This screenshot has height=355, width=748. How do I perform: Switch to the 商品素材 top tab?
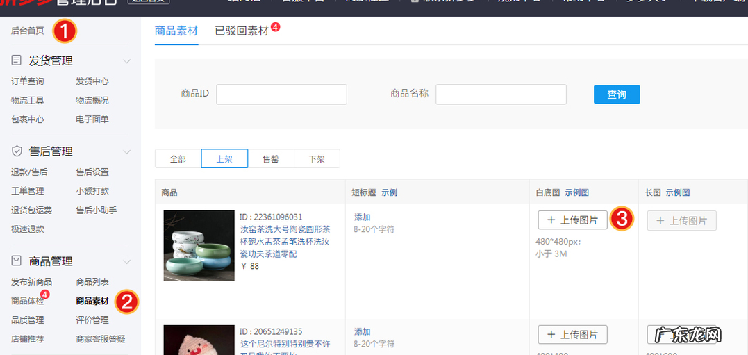click(x=176, y=31)
